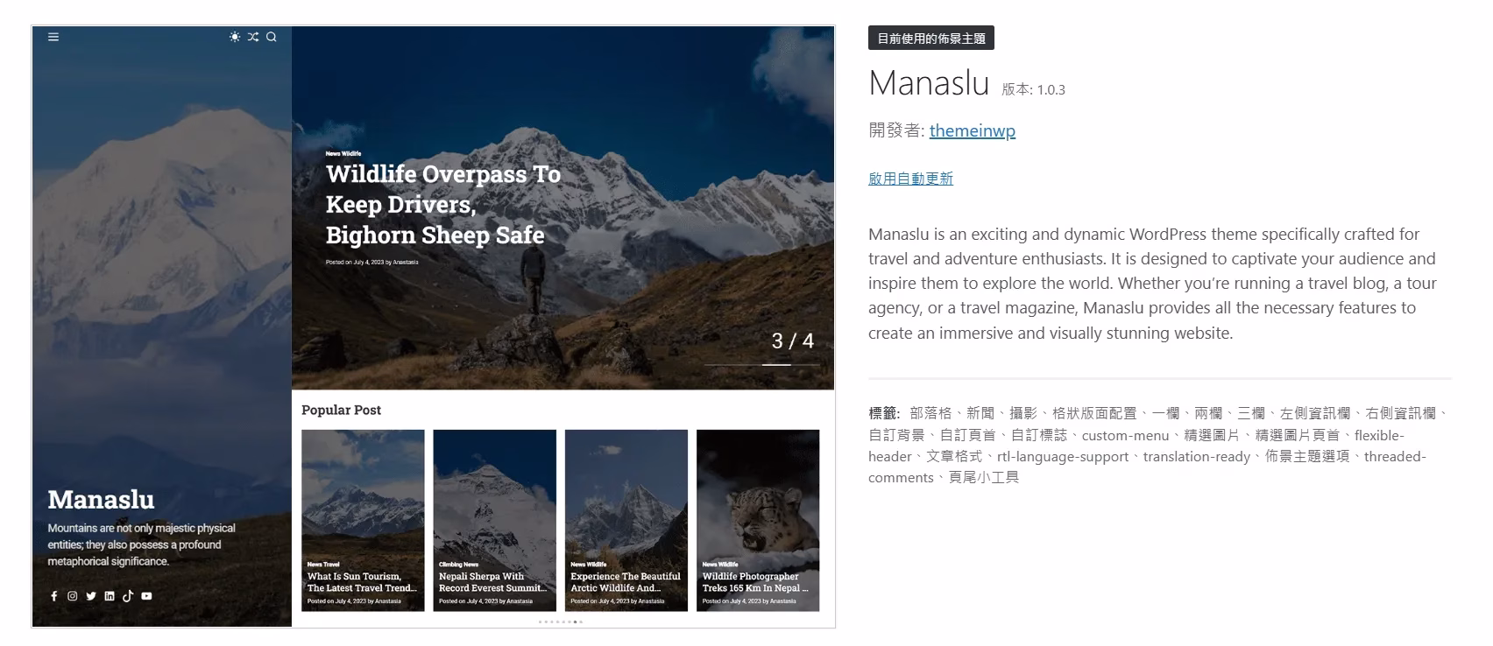
Task: Click the YouTube social icon
Action: pyautogui.click(x=146, y=596)
